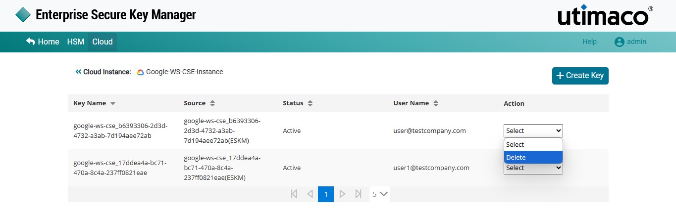Go to the next page of results

coord(342,194)
